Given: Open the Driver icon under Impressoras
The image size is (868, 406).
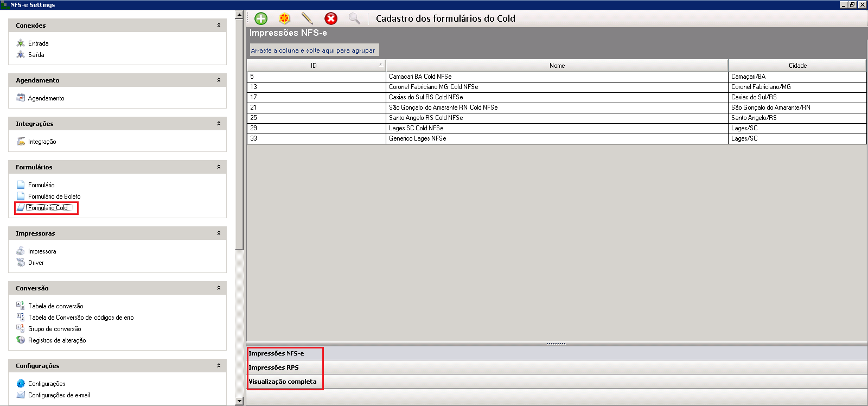Looking at the screenshot, I should click(21, 262).
